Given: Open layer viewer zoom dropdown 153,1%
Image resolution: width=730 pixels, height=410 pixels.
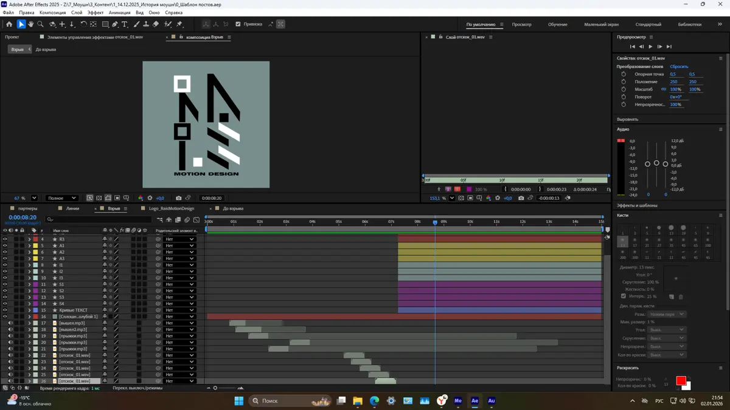Looking at the screenshot, I should pos(452,198).
